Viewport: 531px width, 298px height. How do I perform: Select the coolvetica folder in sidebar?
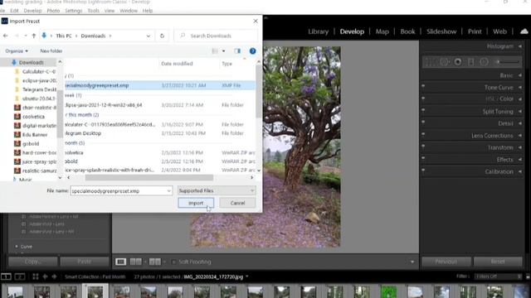(33, 117)
